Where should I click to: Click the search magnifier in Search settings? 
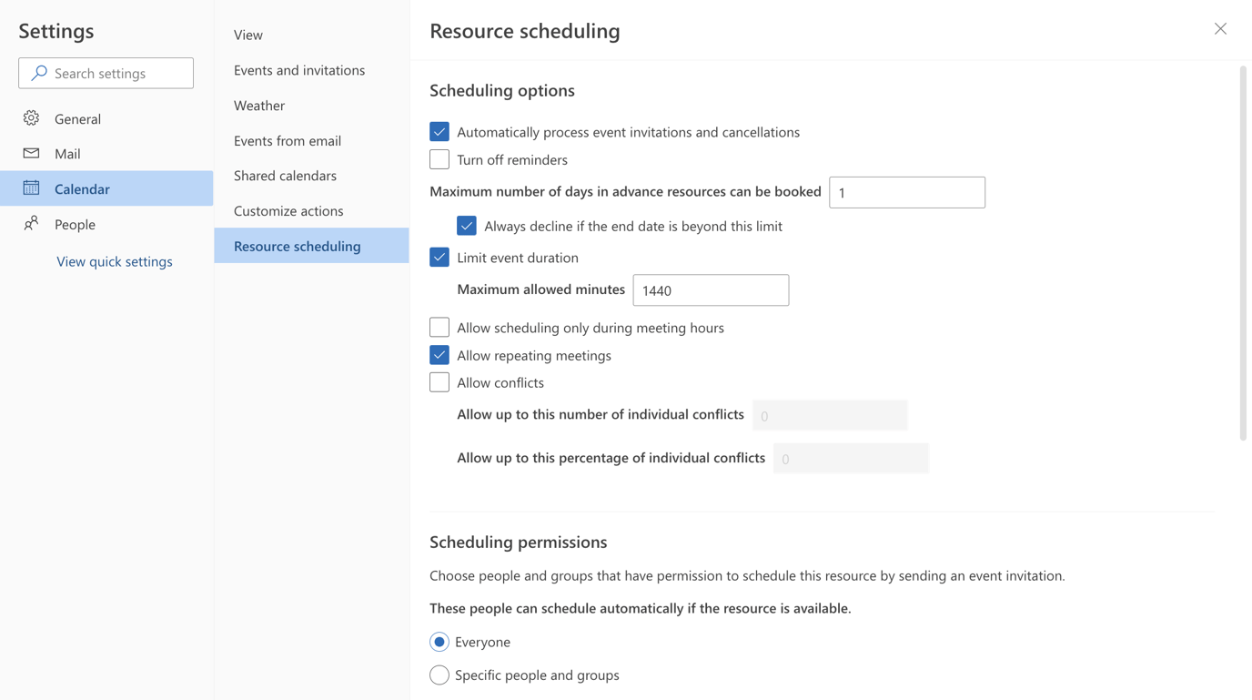tap(38, 73)
